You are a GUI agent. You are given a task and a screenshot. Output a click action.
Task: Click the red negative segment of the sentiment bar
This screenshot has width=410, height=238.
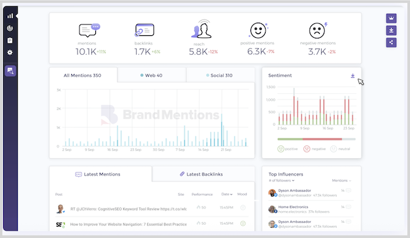[322, 139]
